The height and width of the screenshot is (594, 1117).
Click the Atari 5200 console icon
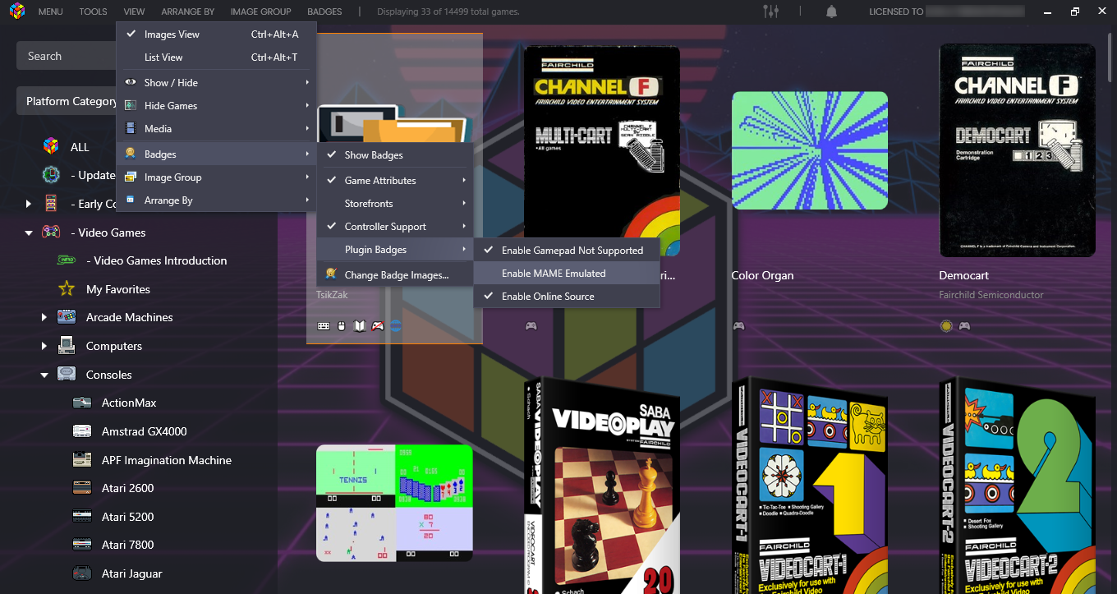coord(82,517)
